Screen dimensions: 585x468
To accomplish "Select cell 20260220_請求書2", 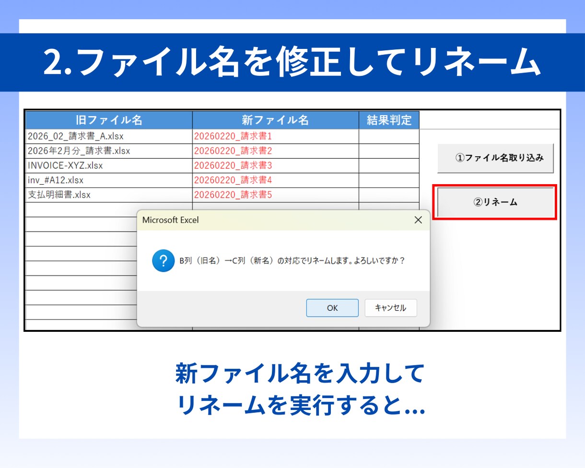I will click(276, 151).
